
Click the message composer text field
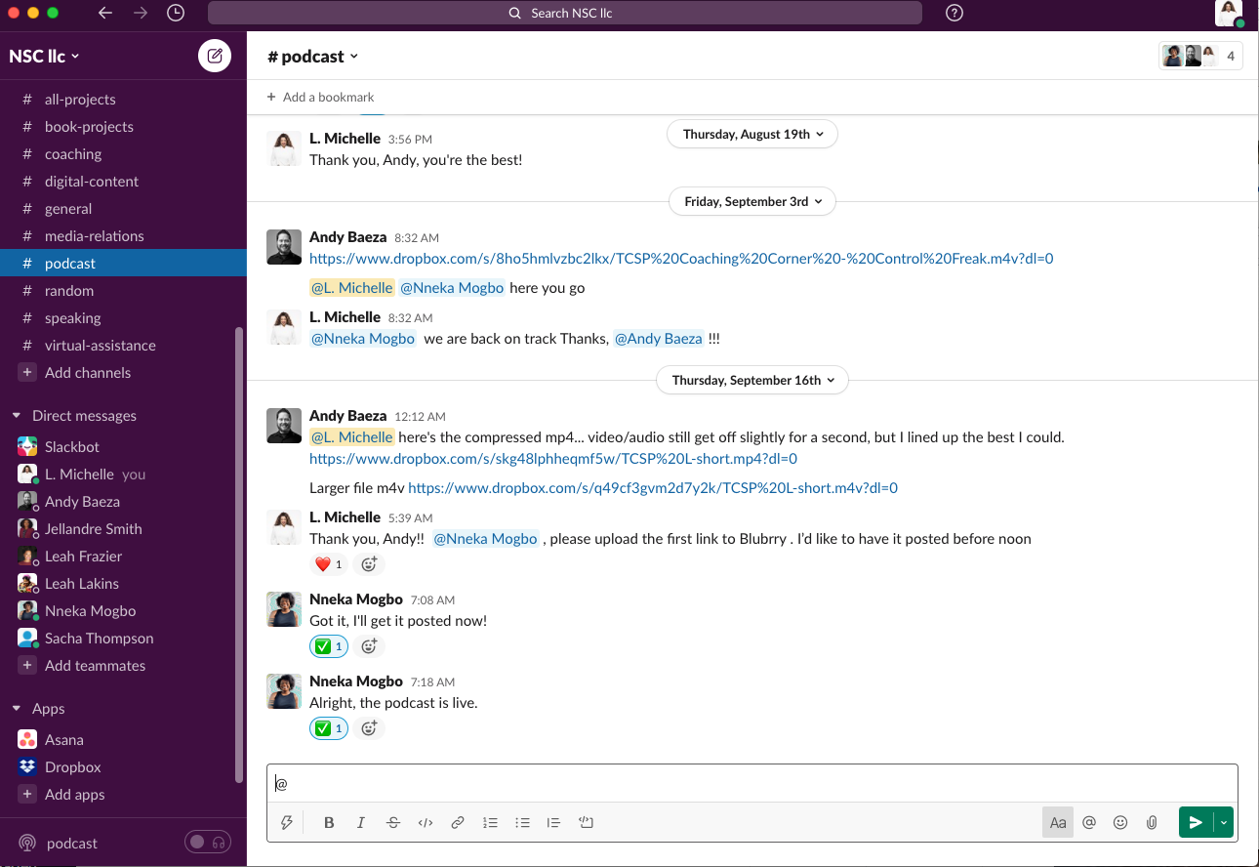click(751, 783)
